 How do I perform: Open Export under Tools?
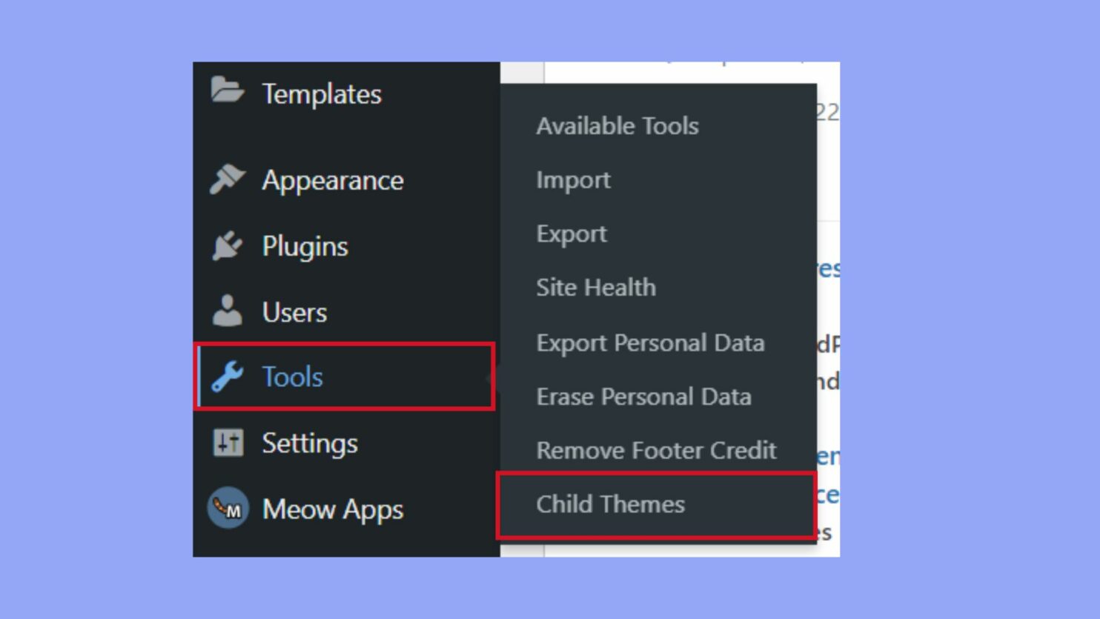[x=571, y=233]
